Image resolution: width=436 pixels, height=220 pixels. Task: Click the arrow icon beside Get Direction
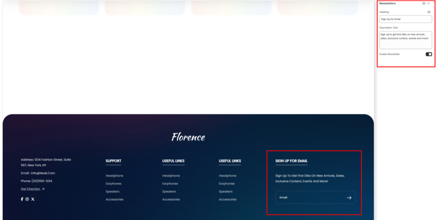tap(43, 189)
